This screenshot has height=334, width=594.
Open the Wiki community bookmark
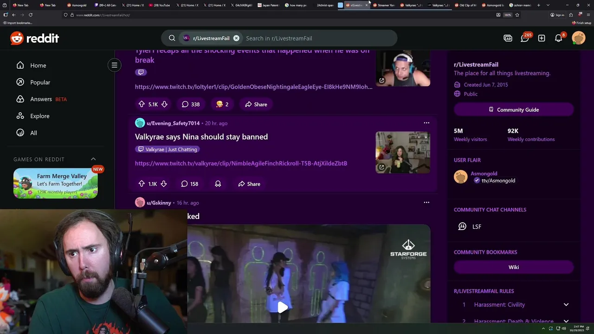[514, 267]
